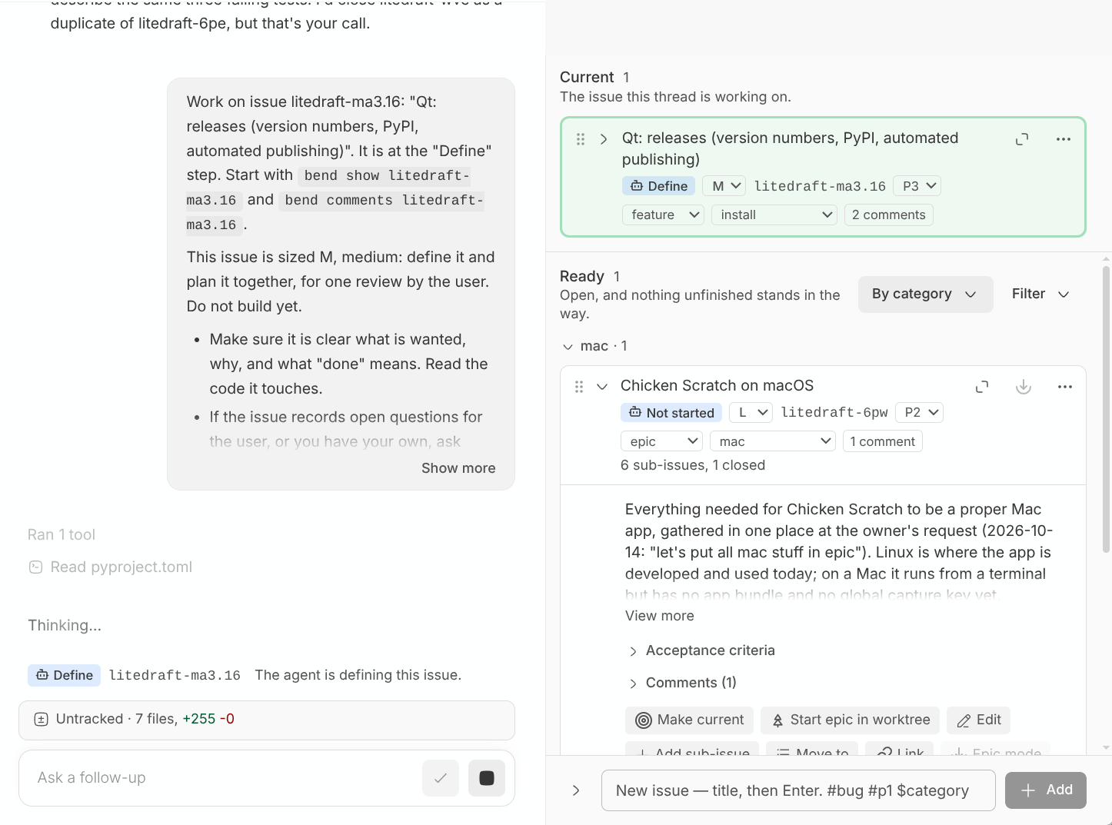Open the Filter menu
The height and width of the screenshot is (825, 1112).
pos(1040,294)
